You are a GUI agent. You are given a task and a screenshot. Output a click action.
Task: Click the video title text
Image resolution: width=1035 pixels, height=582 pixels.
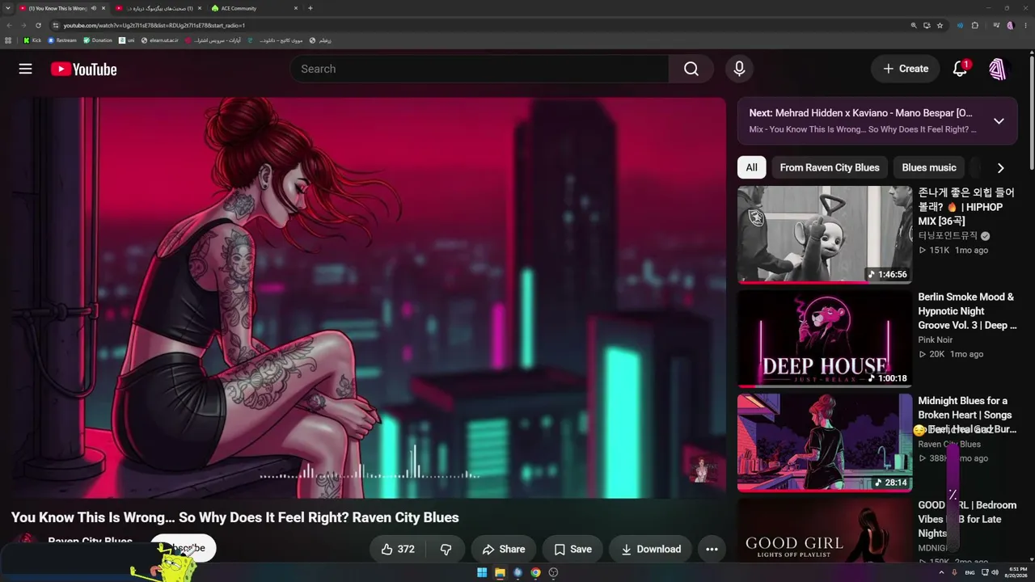[235, 517]
